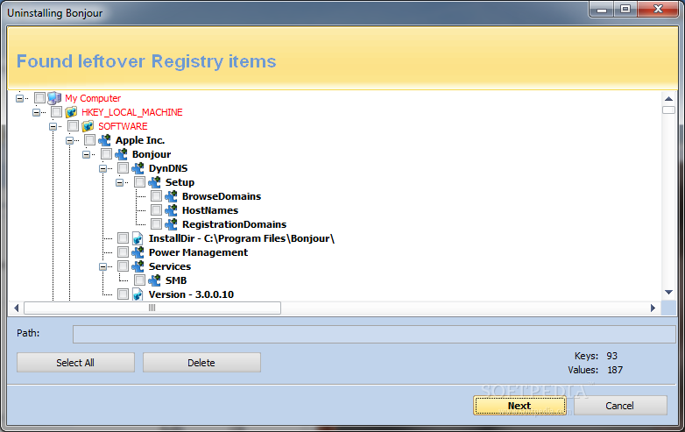Collapse the DynDNS node
Viewport: 685px width, 432px height.
tap(102, 168)
